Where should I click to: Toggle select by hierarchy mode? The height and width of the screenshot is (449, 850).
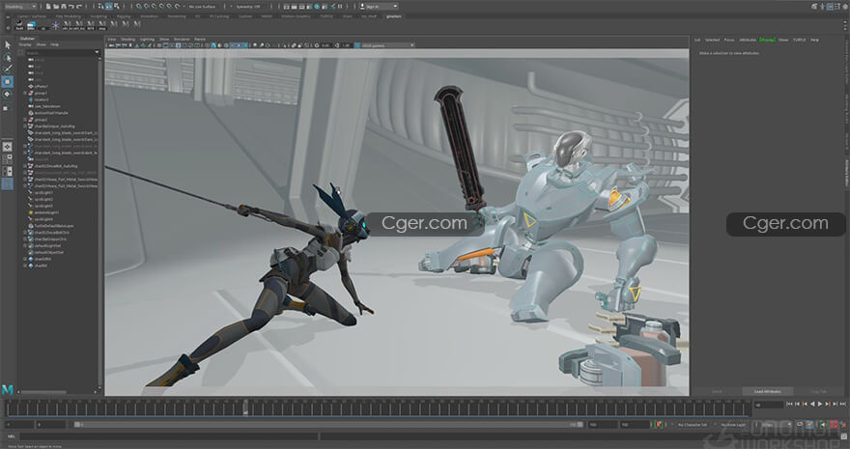pos(100,6)
